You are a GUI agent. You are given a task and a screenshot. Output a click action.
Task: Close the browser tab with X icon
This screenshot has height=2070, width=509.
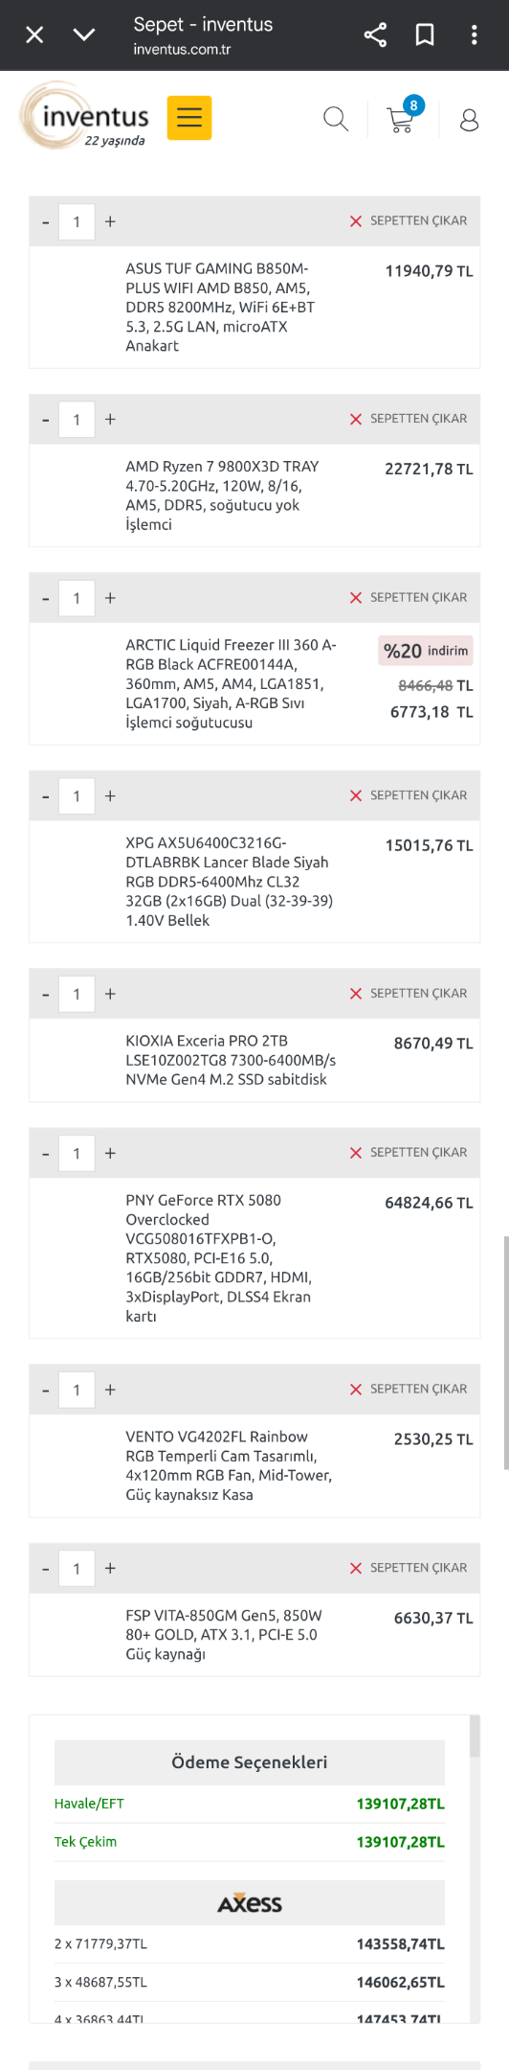click(x=34, y=35)
